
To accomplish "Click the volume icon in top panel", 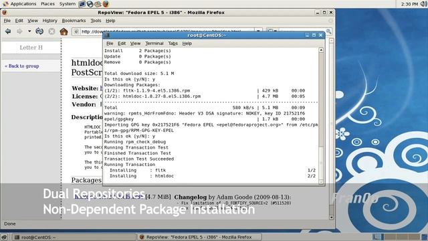I will 424,4.
